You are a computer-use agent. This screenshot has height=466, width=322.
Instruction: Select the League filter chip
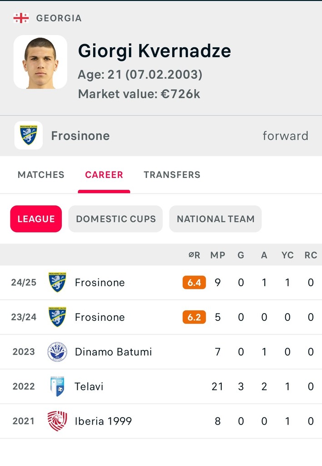tap(36, 219)
